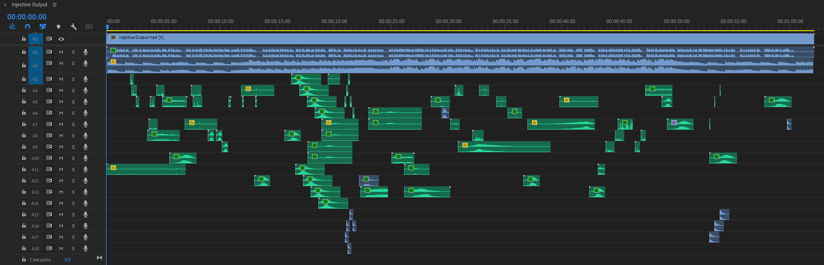This screenshot has width=824, height=265.
Task: Mute audio track A3
Action: [x=61, y=79]
